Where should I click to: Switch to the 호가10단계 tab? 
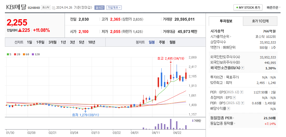pos(260,21)
